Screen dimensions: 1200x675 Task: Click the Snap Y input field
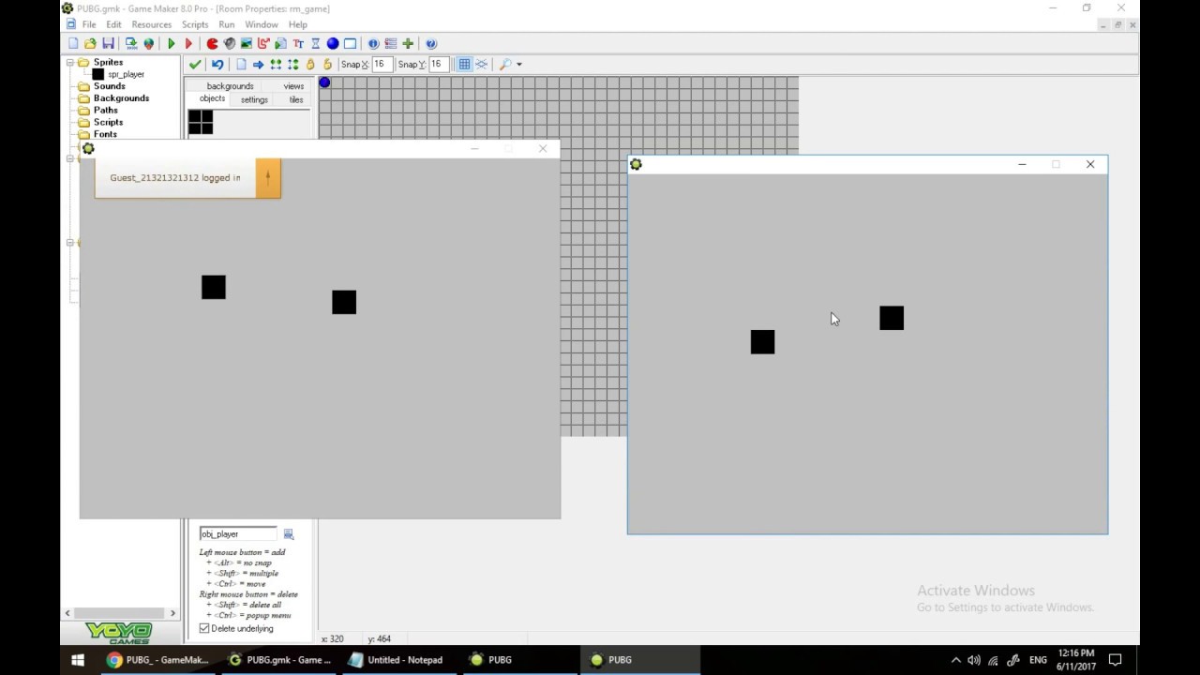point(440,64)
